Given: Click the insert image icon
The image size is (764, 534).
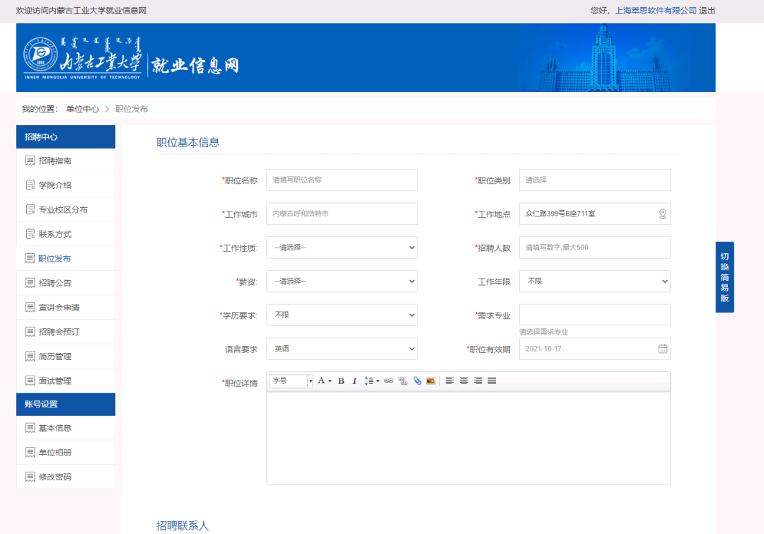Looking at the screenshot, I should [430, 381].
